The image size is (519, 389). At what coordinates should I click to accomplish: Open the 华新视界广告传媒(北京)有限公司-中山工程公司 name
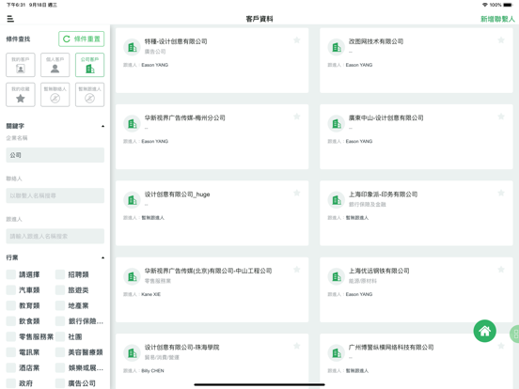(208, 271)
